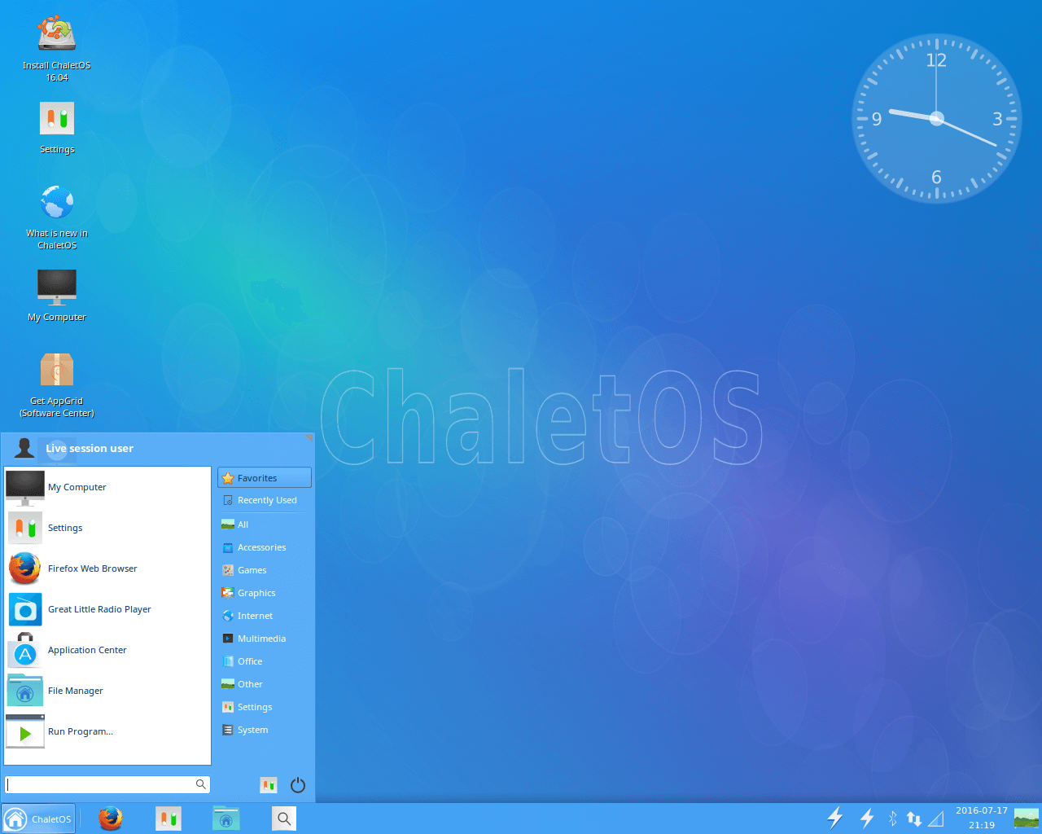Open the ChaletOS menu button on the taskbar
This screenshot has height=834, width=1042.
coord(38,819)
